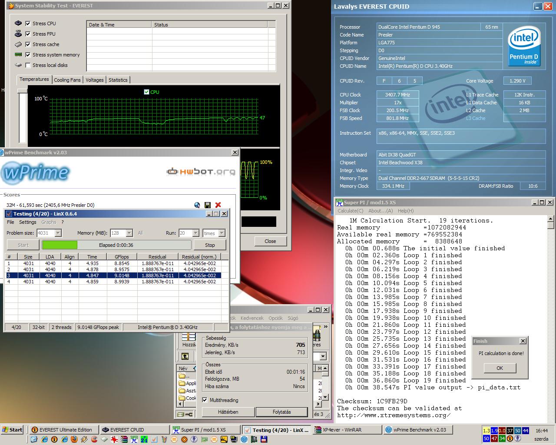Click the WinRAR up-folder arrow icon
The image size is (556, 445).
click(185, 356)
